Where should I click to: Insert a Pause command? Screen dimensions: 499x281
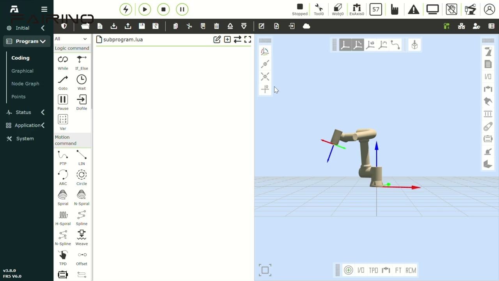point(63,103)
